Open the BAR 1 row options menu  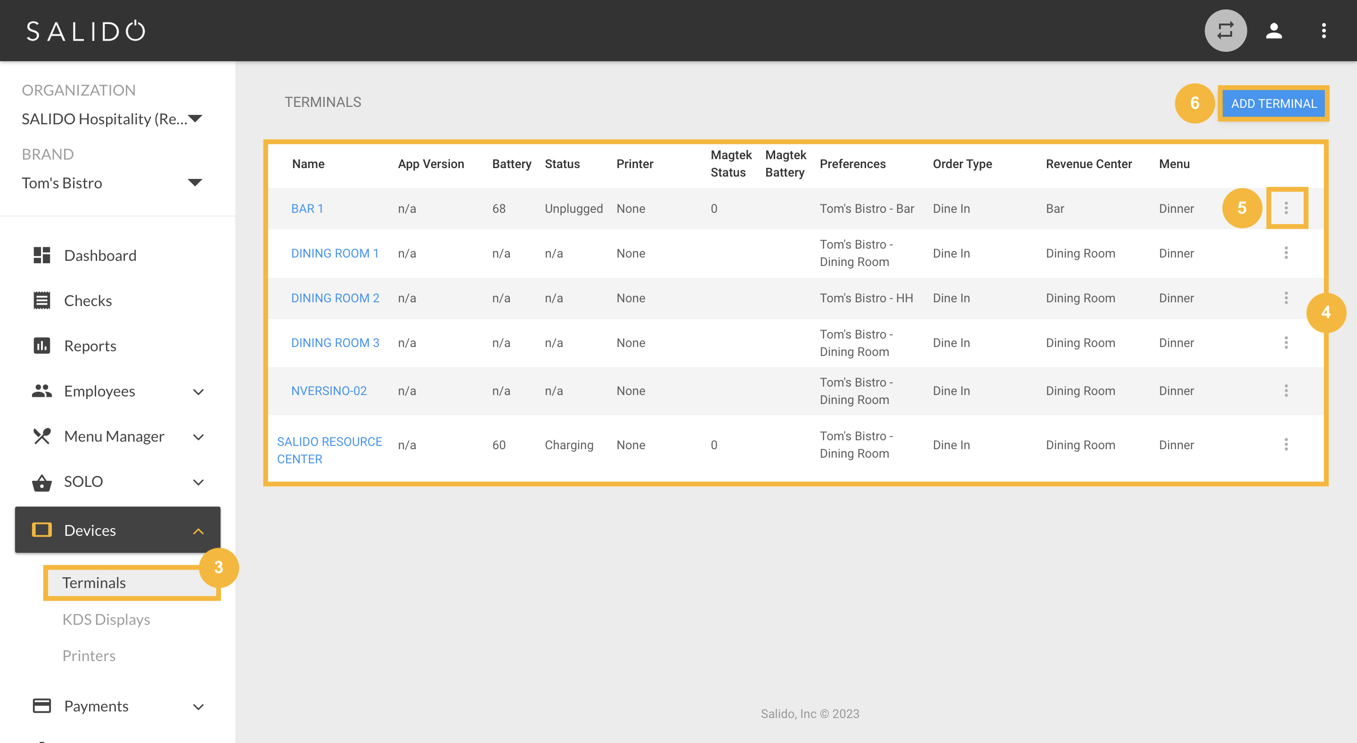coord(1286,209)
